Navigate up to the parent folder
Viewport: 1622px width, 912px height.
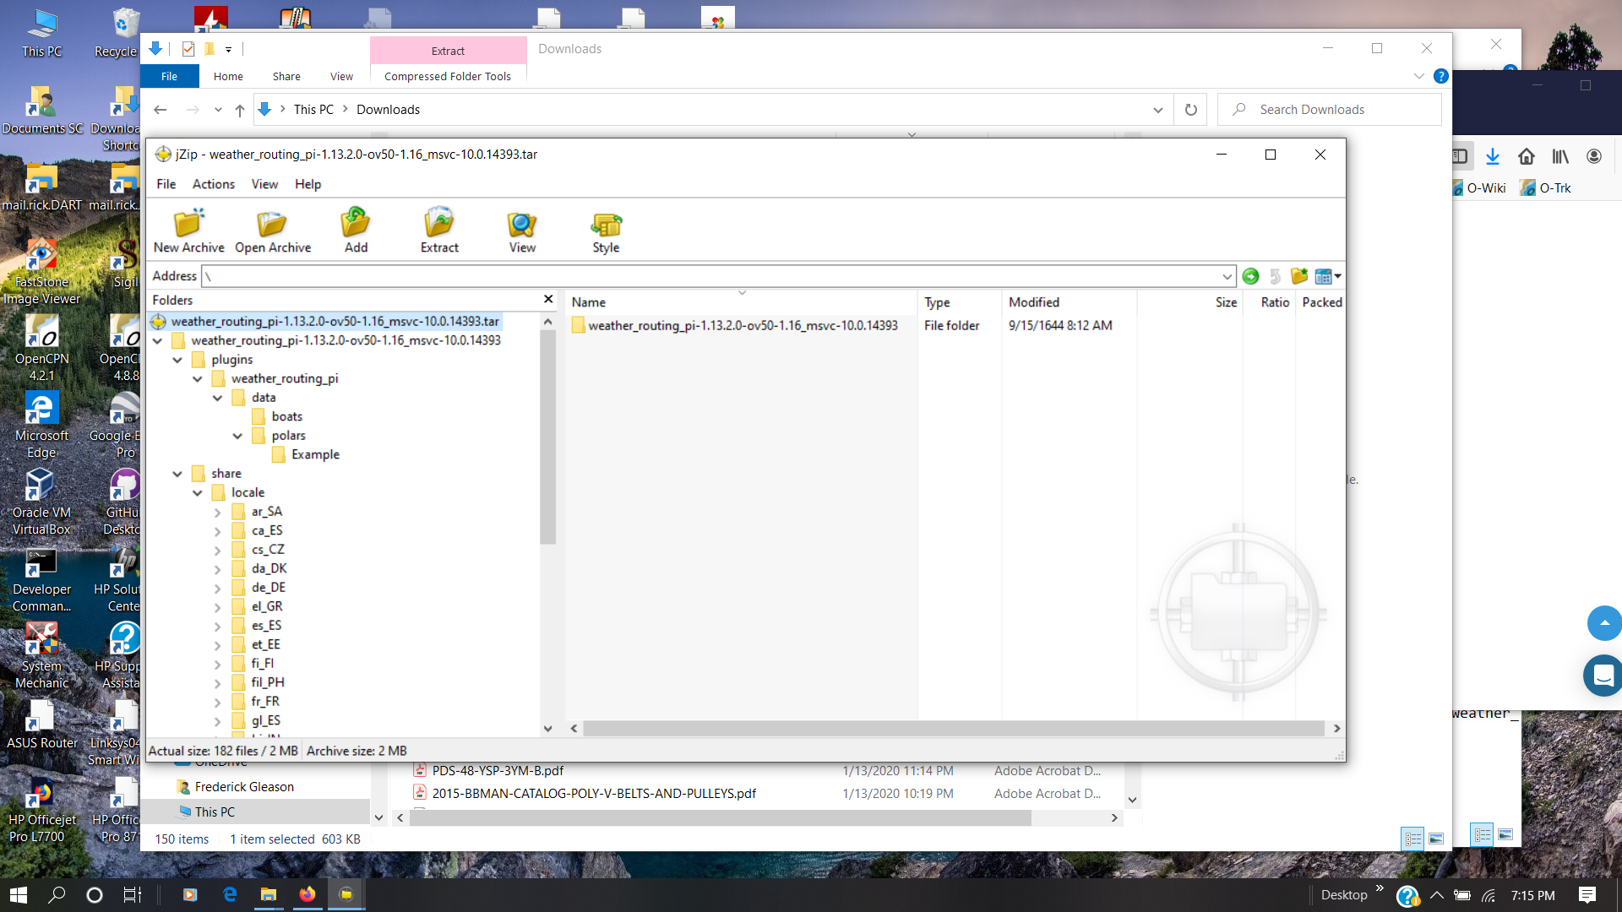(x=240, y=109)
